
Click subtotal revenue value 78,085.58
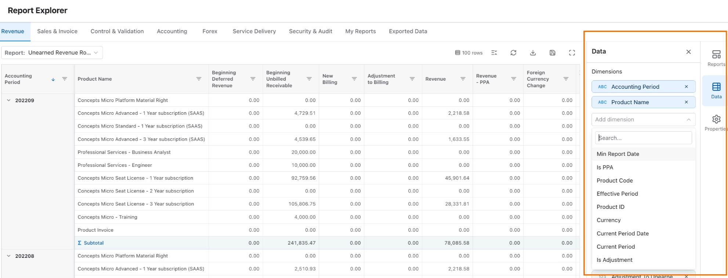click(457, 243)
